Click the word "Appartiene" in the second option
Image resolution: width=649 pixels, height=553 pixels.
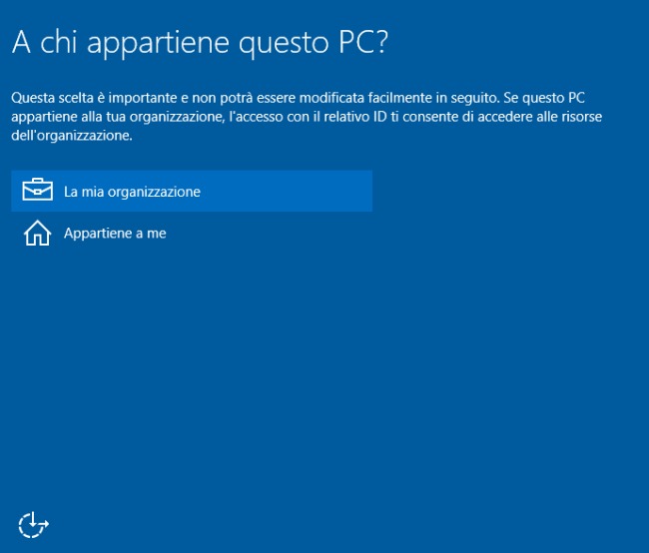(97, 234)
